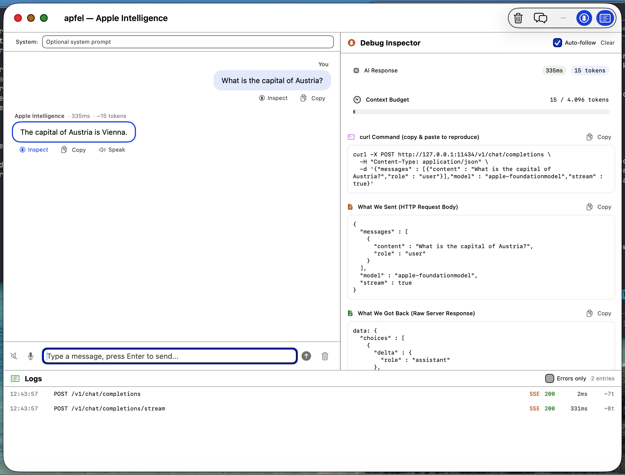Viewport: 625px width, 475px height.
Task: Click the optional system prompt field
Action: pos(188,42)
